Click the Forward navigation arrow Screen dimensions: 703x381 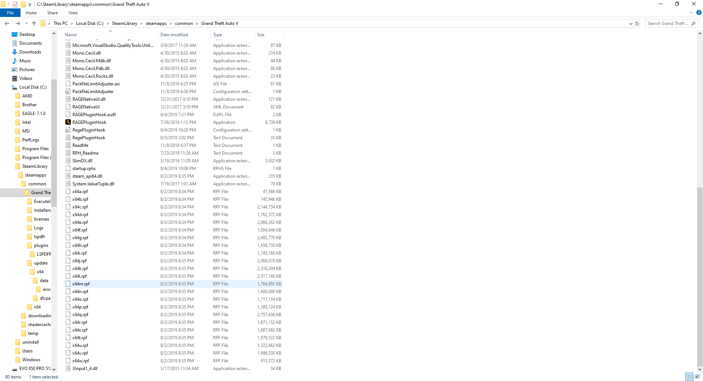click(x=18, y=23)
